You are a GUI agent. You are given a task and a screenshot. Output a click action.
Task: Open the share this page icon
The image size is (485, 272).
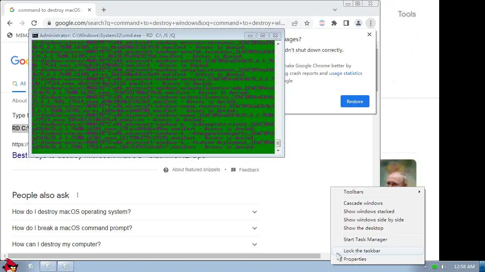tap(295, 23)
